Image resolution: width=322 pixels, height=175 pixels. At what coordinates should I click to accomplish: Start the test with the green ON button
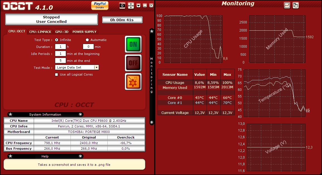(133, 44)
